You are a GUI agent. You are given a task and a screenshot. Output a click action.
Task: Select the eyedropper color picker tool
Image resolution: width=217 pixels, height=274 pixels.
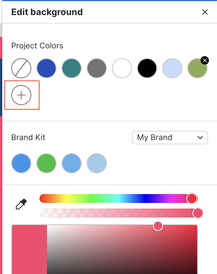21,205
